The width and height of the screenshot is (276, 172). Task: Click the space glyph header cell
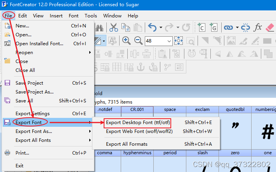point(170,109)
